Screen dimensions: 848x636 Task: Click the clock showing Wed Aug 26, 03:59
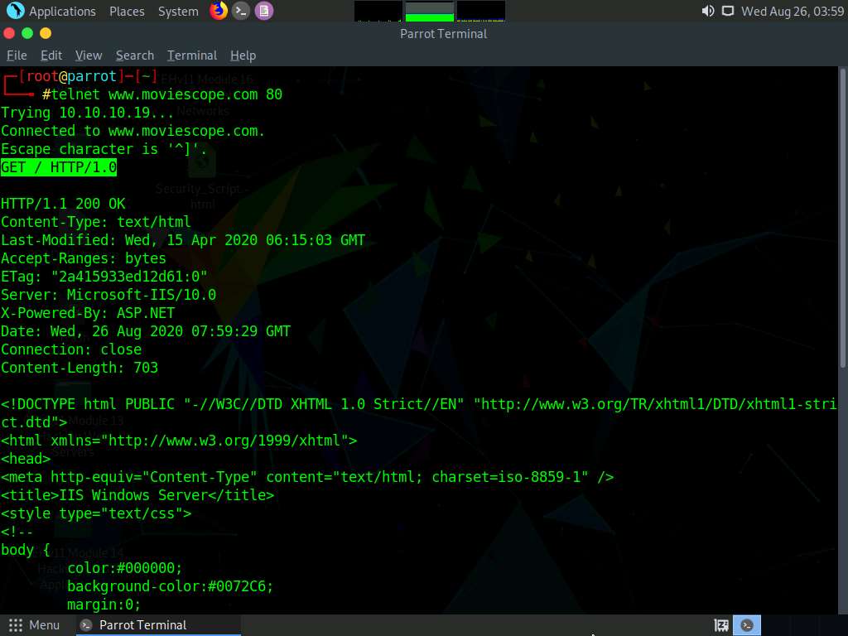click(x=793, y=12)
